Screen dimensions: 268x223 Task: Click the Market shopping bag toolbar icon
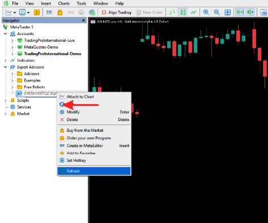pos(60,12)
